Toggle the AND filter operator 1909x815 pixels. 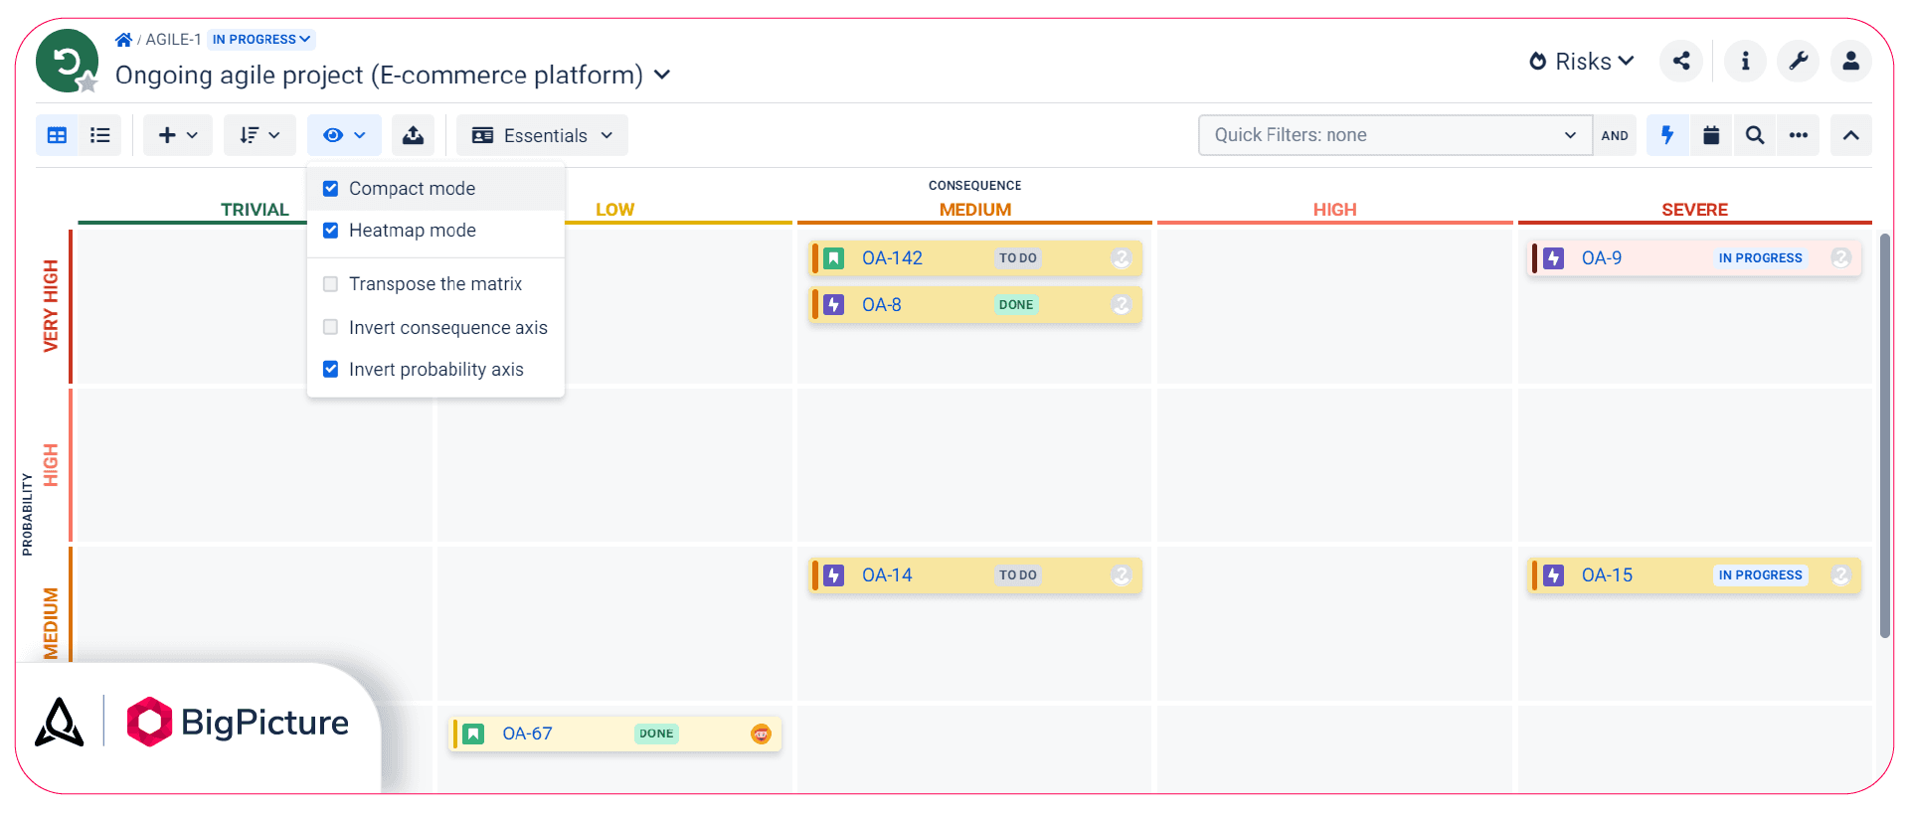coord(1615,135)
